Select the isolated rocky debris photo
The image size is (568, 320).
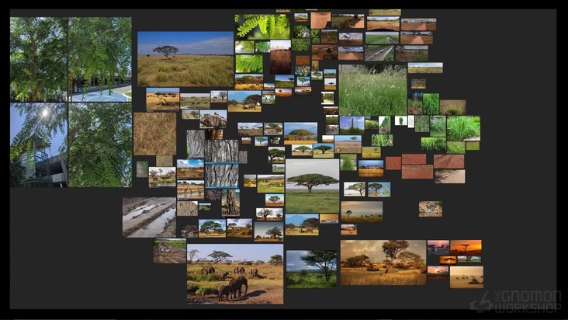[431, 209]
